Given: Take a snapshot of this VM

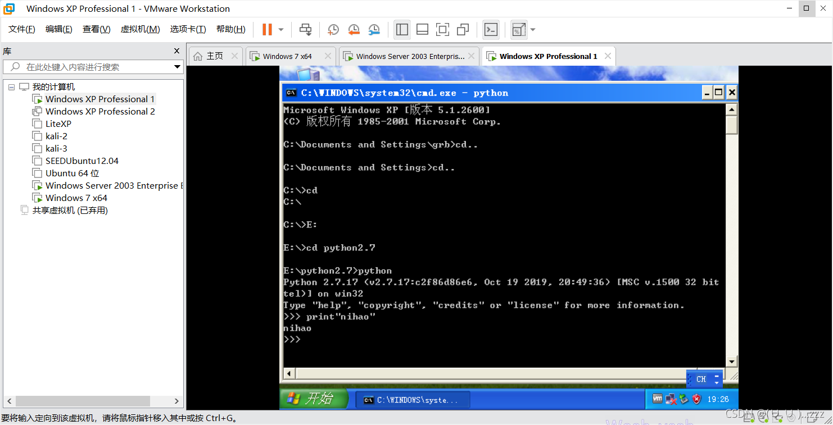Looking at the screenshot, I should coord(333,29).
